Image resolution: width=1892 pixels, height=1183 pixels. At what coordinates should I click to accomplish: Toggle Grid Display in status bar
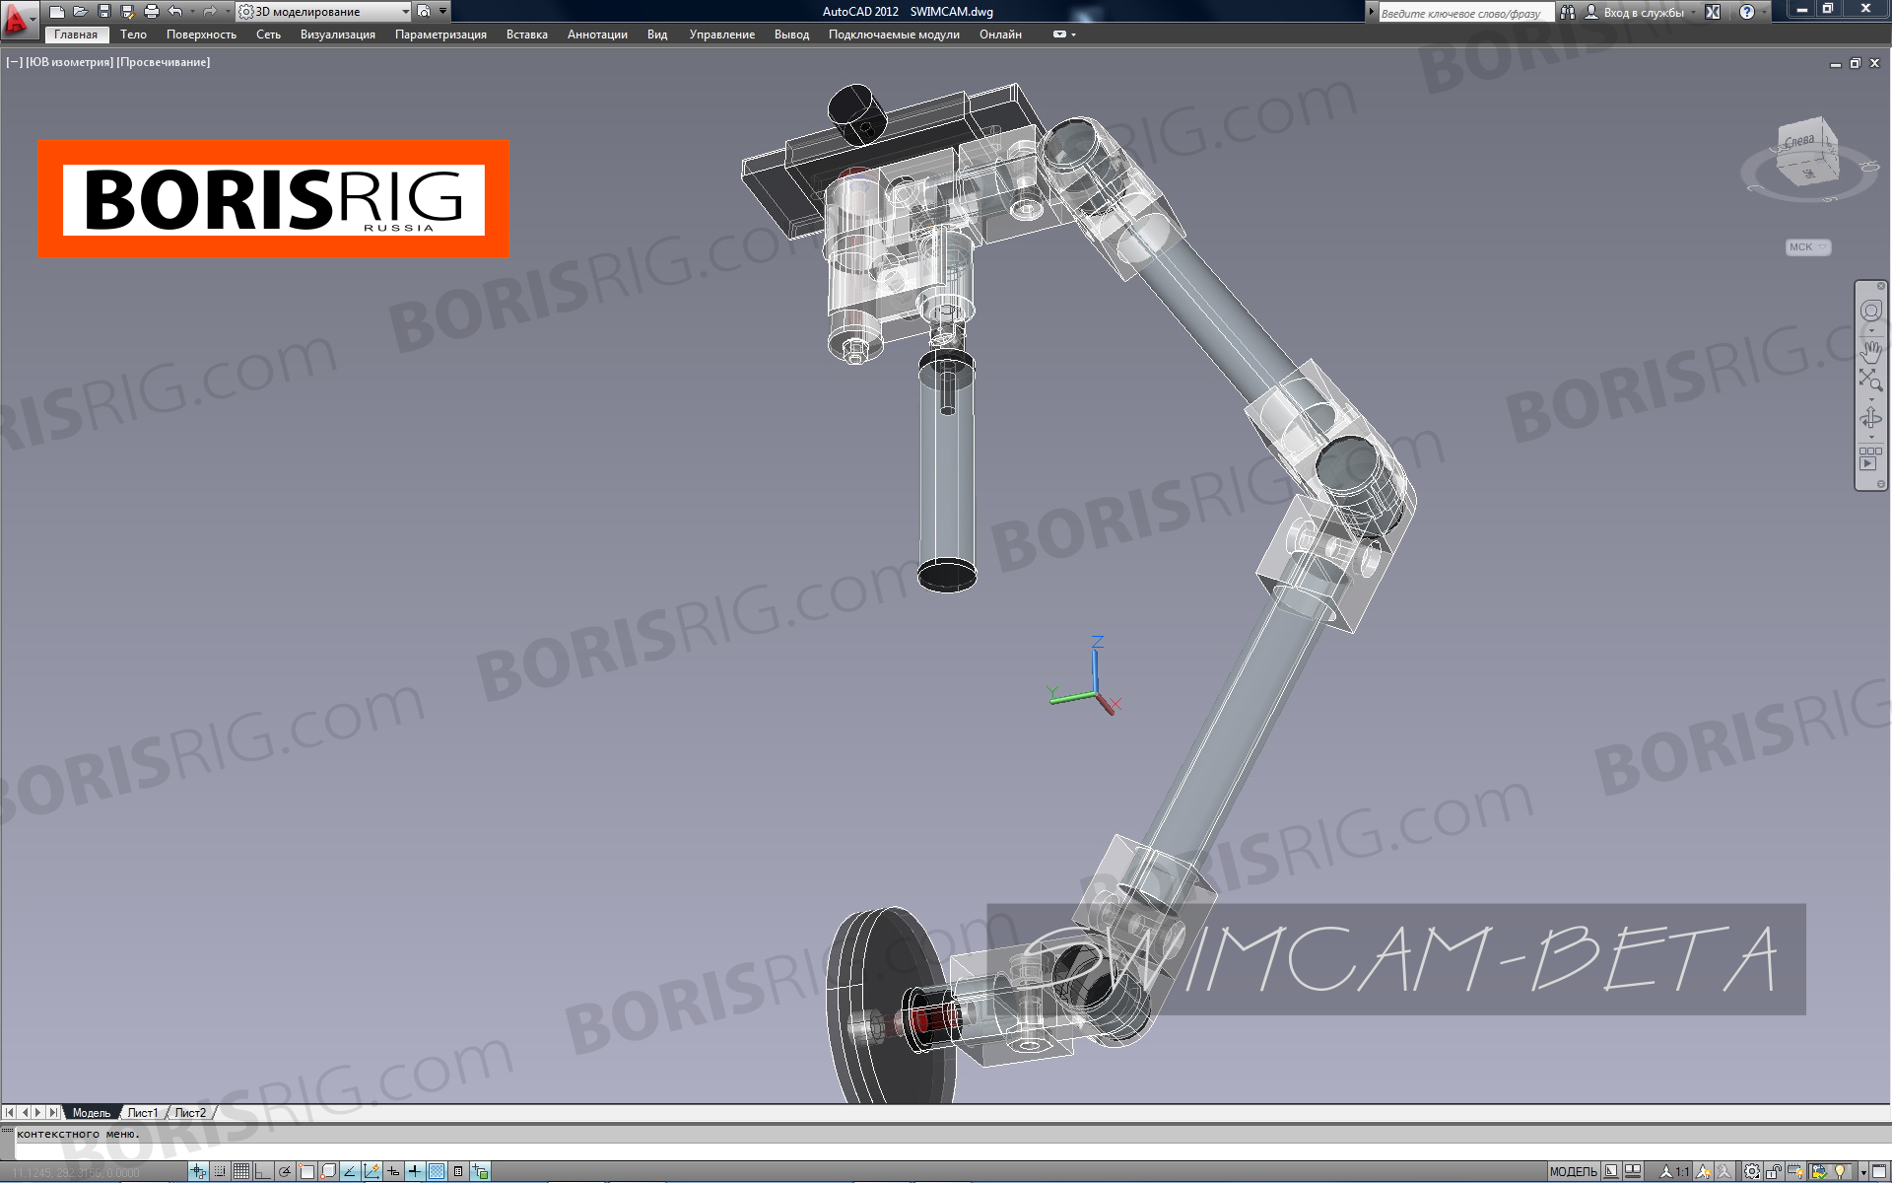(x=241, y=1172)
